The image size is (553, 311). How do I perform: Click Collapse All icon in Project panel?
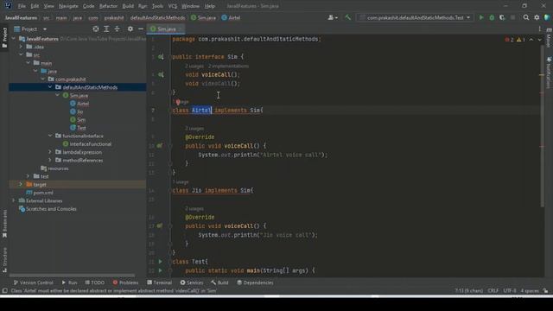point(118,29)
